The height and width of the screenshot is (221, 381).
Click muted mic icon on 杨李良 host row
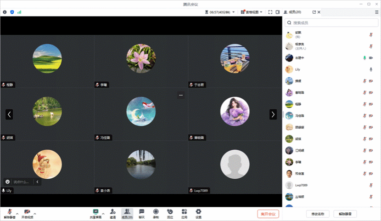tap(371, 46)
